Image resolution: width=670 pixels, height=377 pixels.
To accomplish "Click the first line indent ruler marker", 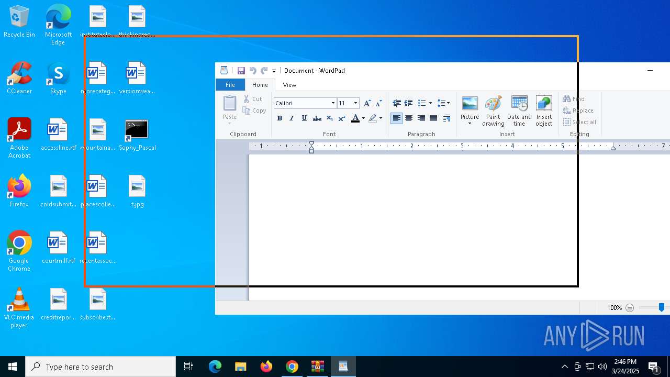I will [311, 144].
